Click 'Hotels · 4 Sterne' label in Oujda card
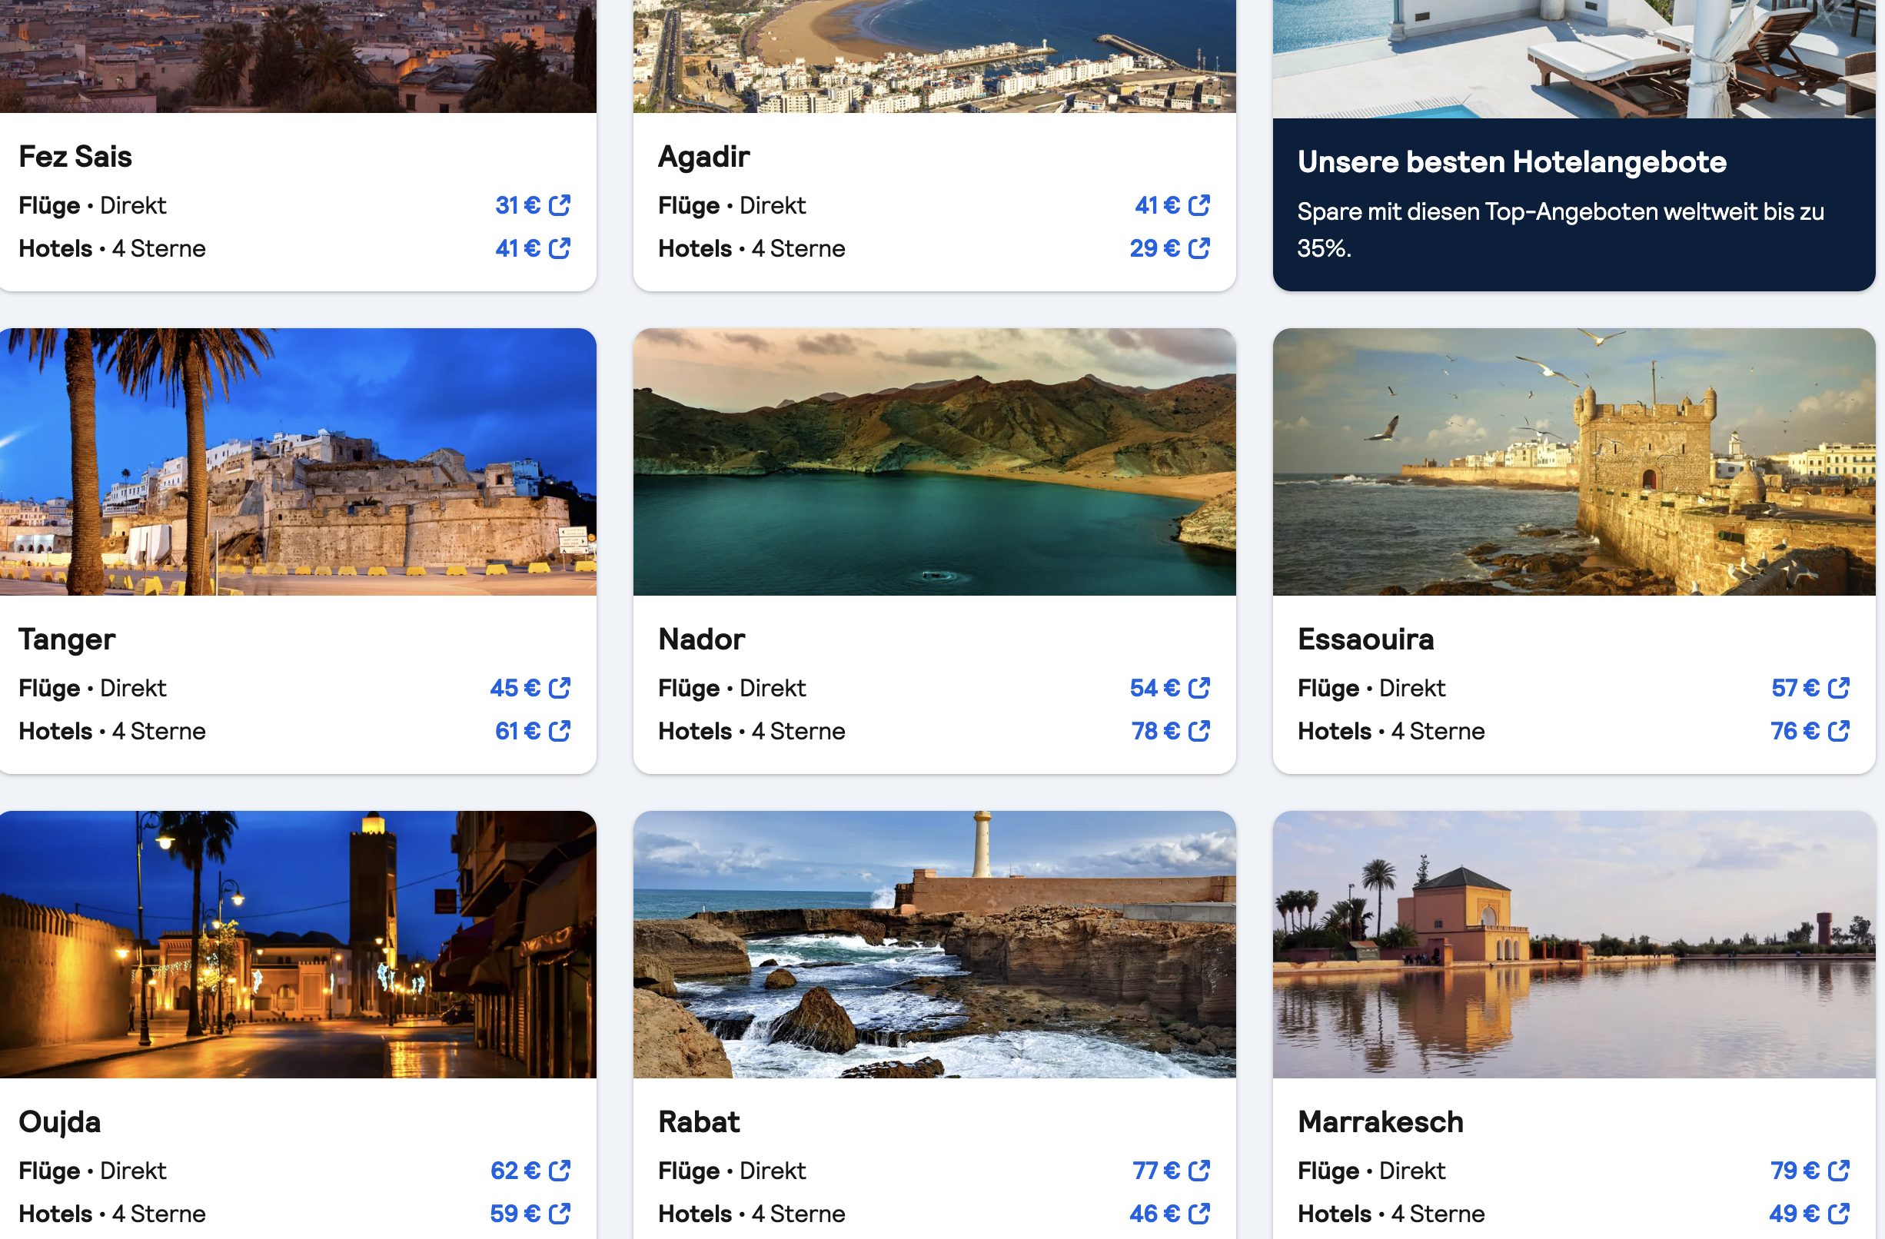This screenshot has height=1239, width=1885. [112, 1213]
